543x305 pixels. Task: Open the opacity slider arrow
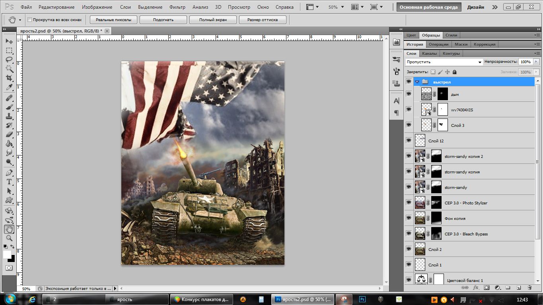pos(536,62)
